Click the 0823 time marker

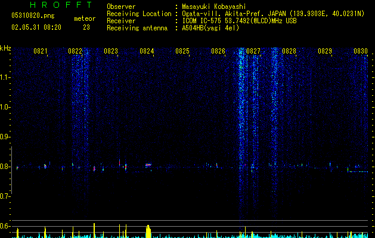click(111, 51)
